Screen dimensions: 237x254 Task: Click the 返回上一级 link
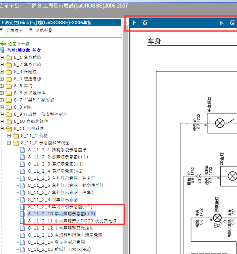click(x=19, y=44)
